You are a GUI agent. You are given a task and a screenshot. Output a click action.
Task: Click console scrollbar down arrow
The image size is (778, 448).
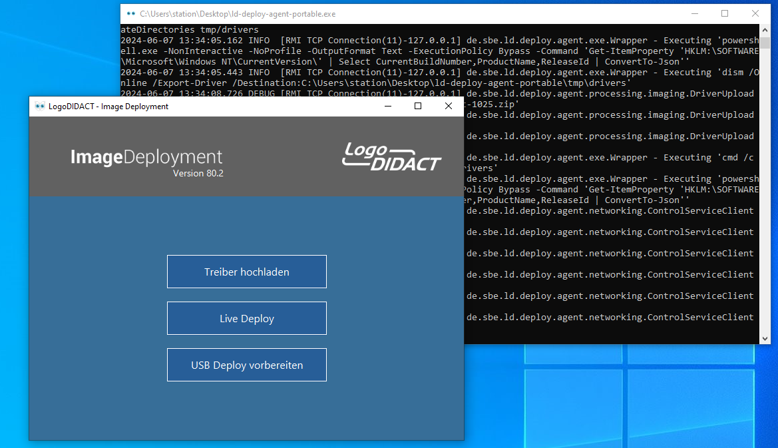(x=765, y=339)
